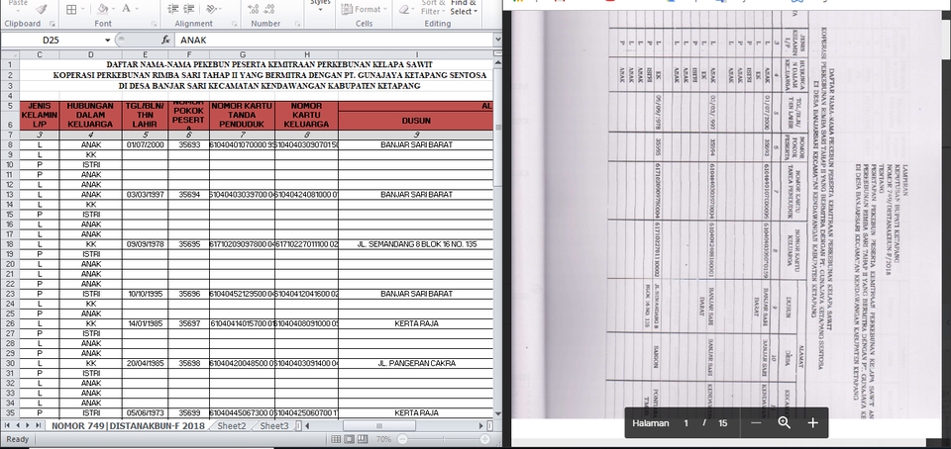Select column G header

click(x=243, y=55)
